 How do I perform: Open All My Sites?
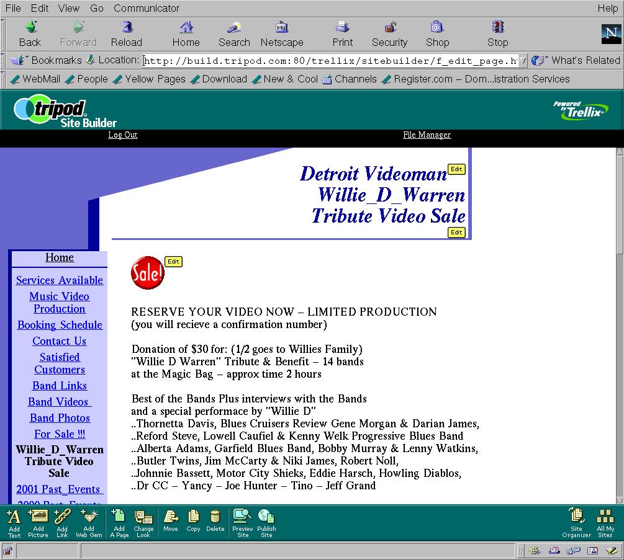pyautogui.click(x=605, y=523)
